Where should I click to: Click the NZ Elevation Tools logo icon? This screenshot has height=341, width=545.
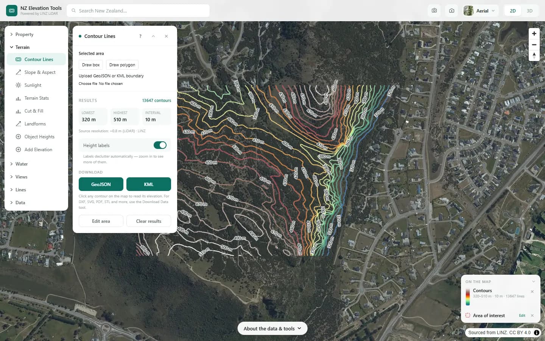[x=12, y=11]
